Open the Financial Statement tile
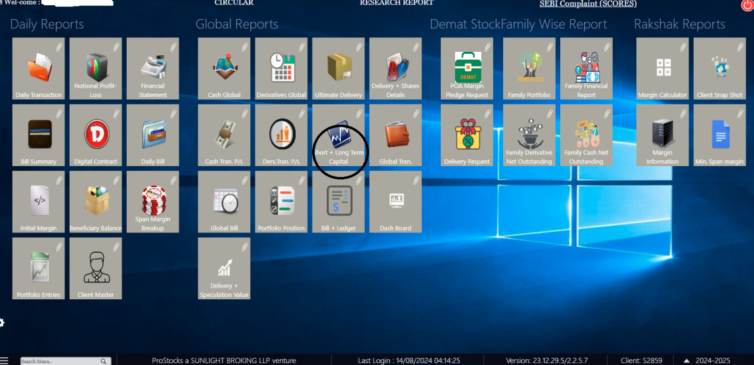Viewport: 754px width, 365px height. pos(153,69)
